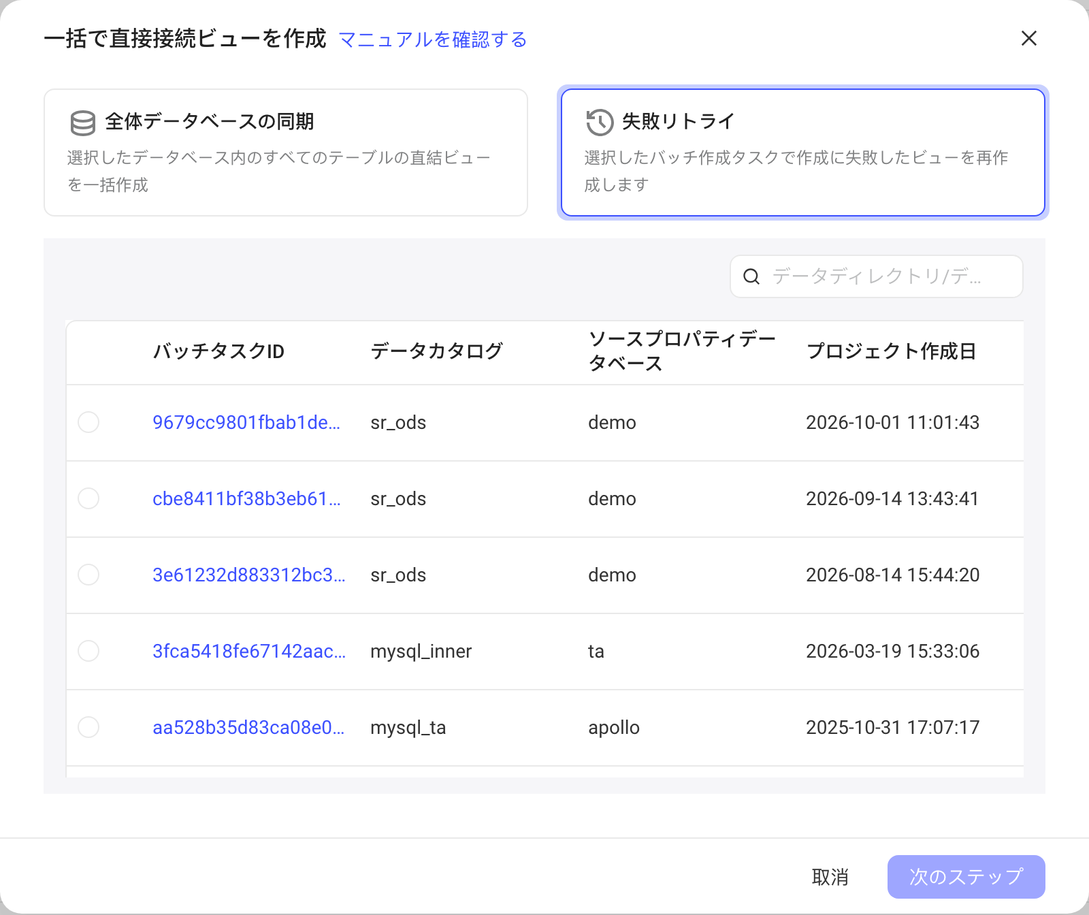Click the 一括で直接接続ビューを作成 dialog title
Viewport: 1089px width, 915px height.
click(185, 39)
